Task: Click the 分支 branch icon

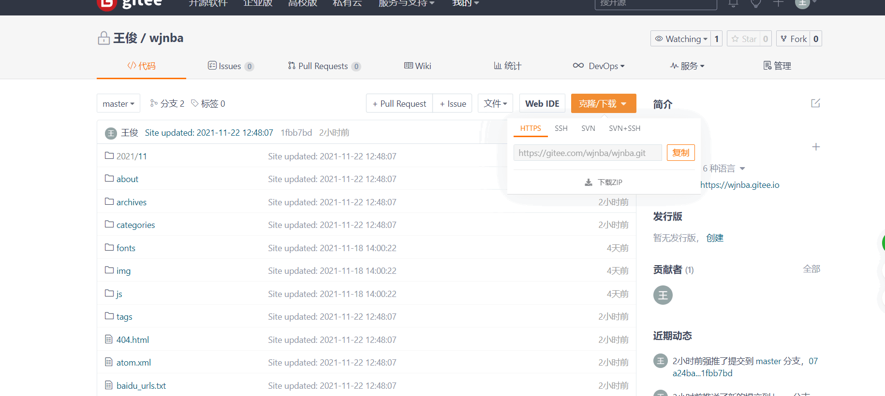Action: pyautogui.click(x=154, y=103)
